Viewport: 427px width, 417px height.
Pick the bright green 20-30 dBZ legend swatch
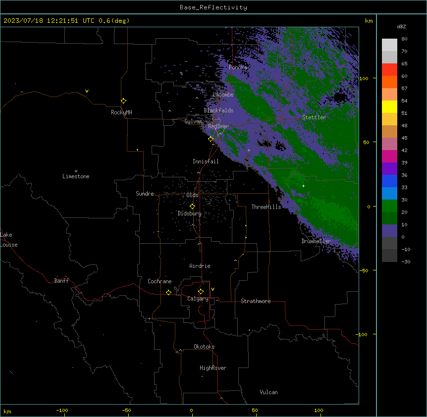point(389,206)
